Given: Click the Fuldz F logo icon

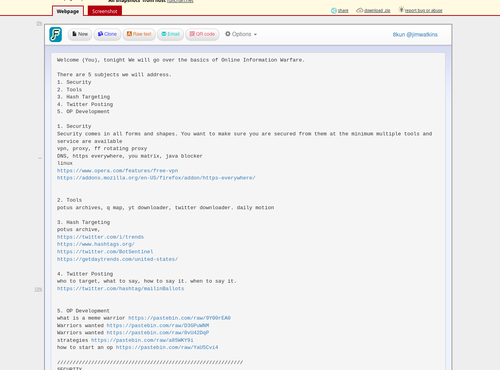Looking at the screenshot, I should [56, 35].
